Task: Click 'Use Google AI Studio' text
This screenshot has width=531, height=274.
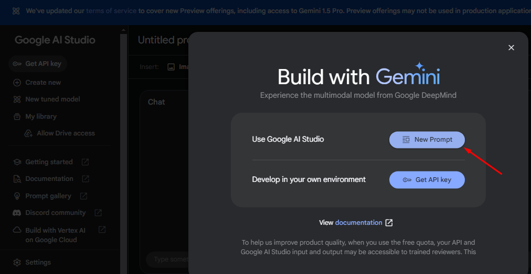Action: tap(288, 140)
